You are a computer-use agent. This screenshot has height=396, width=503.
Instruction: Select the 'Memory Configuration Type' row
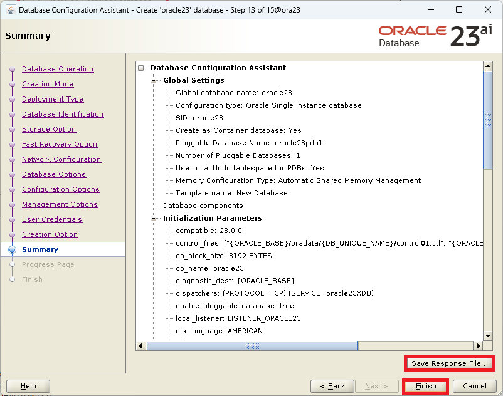pos(298,180)
